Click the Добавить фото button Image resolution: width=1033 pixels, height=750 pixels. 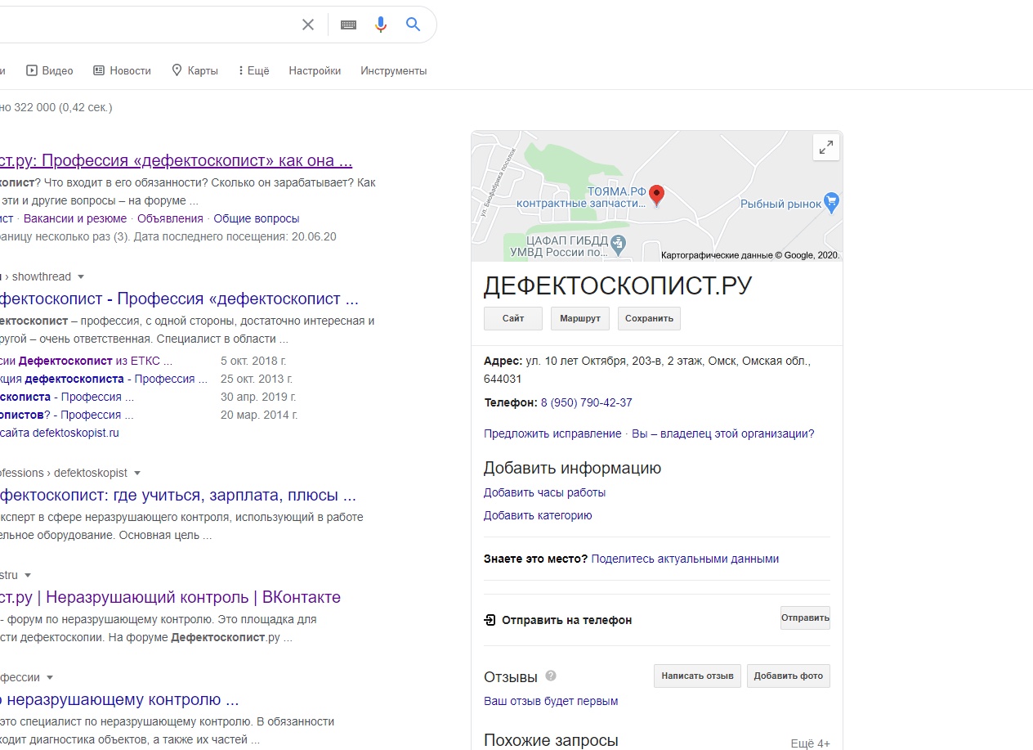click(789, 676)
